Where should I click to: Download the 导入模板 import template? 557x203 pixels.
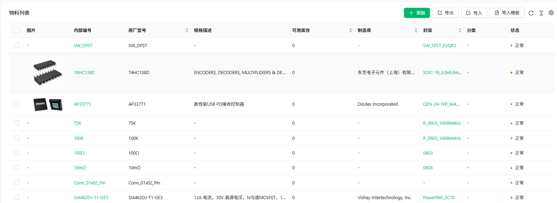click(x=507, y=13)
